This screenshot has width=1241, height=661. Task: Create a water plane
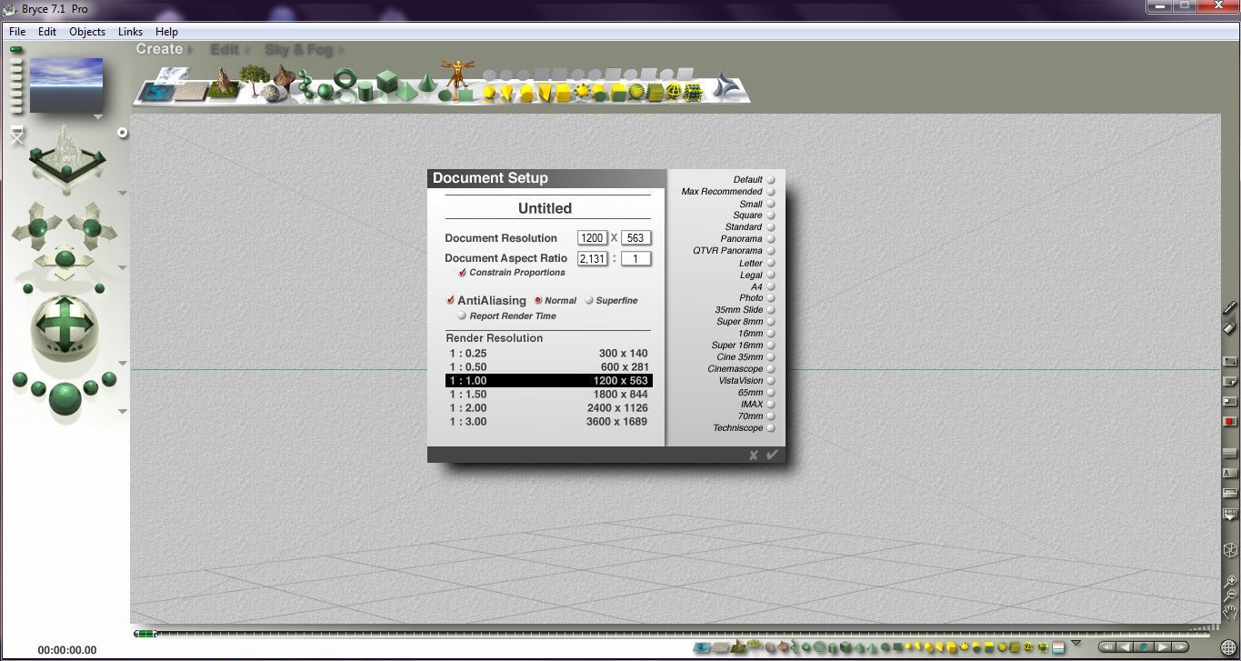[x=155, y=92]
